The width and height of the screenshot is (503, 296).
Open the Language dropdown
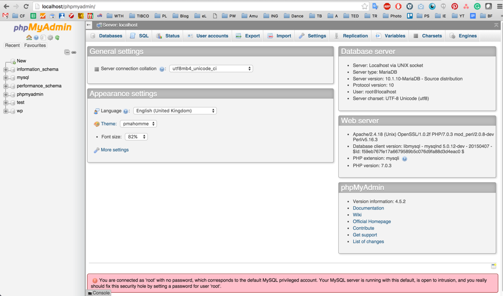pyautogui.click(x=174, y=111)
